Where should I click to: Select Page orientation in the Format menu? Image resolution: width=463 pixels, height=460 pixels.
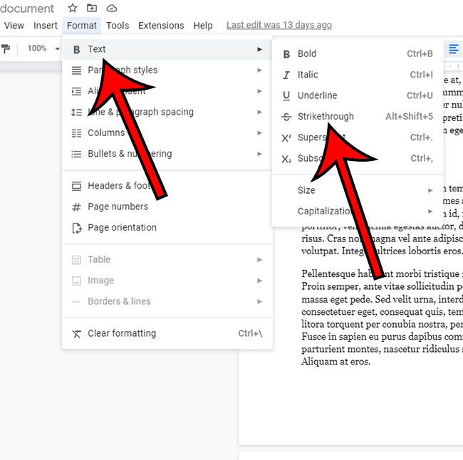click(x=122, y=227)
